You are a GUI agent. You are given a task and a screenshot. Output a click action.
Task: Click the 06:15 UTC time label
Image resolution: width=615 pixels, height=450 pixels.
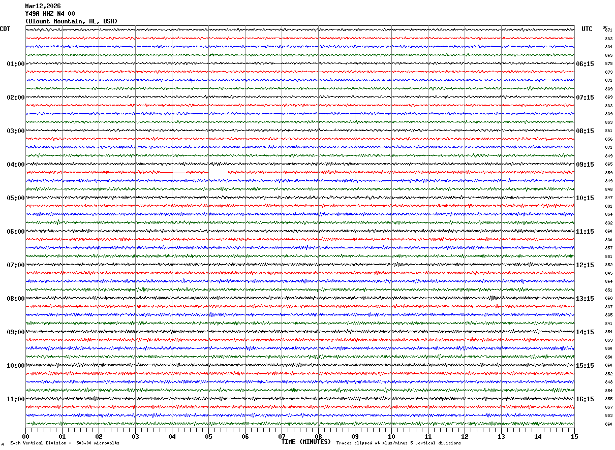point(585,64)
